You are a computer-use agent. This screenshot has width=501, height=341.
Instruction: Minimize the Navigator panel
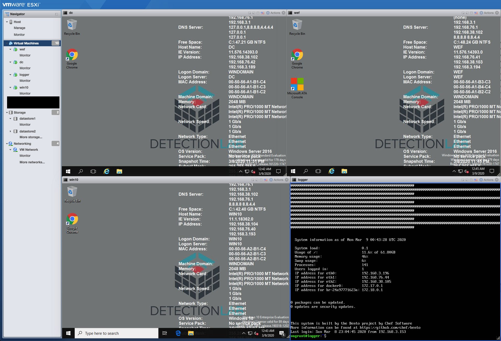pyautogui.click(x=57, y=14)
